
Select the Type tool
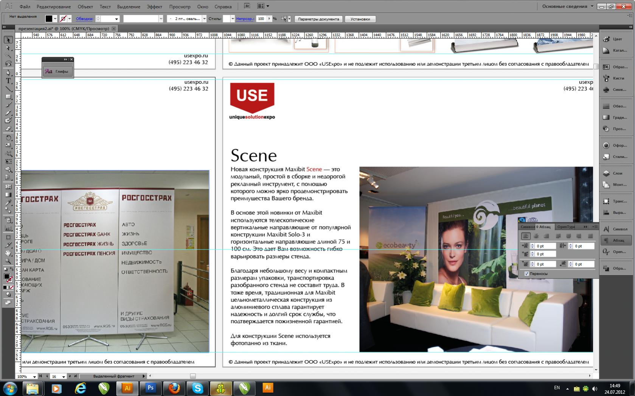point(8,80)
